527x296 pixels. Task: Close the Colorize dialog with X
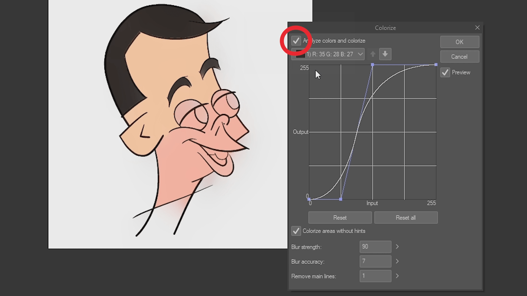[477, 28]
